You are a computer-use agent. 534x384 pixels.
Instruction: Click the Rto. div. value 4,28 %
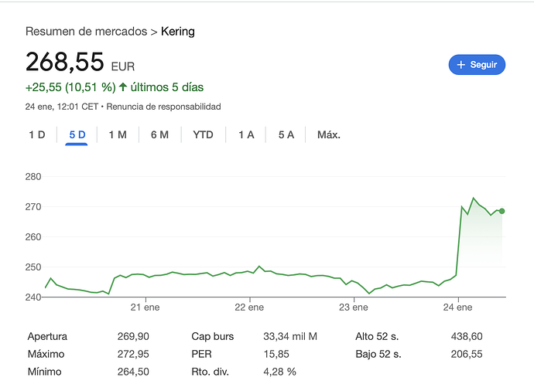[279, 372]
